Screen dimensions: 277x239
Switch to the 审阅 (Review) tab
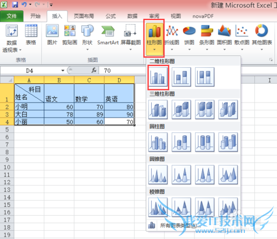pyautogui.click(x=154, y=16)
